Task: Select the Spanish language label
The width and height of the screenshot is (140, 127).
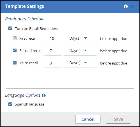Action: pos(30,104)
